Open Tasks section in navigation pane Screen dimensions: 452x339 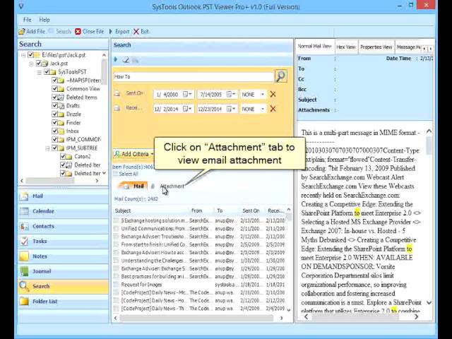(64, 241)
